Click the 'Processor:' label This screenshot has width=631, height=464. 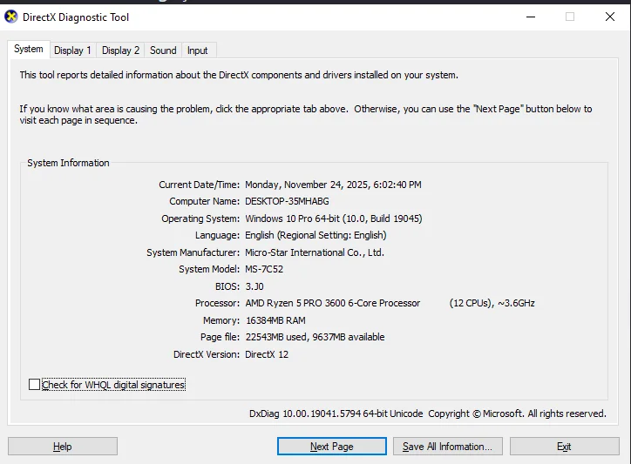tap(217, 303)
